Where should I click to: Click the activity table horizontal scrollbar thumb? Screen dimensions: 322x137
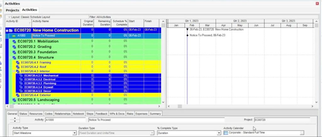pyautogui.click(x=12, y=106)
